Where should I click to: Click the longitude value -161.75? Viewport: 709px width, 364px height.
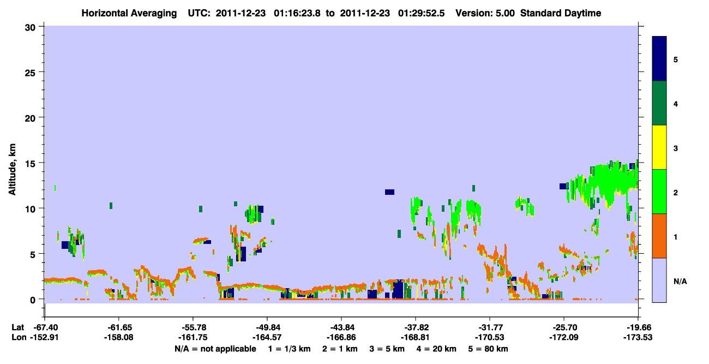[x=193, y=338]
